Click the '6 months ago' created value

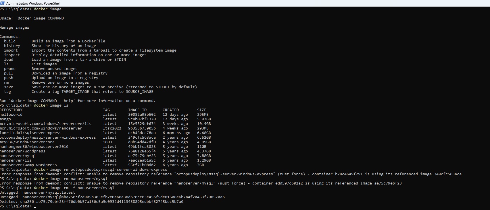176,133
